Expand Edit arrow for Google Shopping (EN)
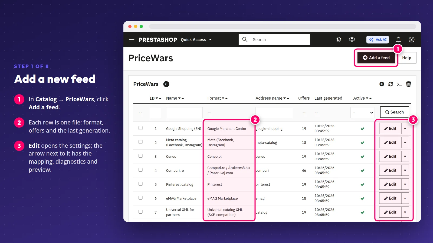 [405, 129]
